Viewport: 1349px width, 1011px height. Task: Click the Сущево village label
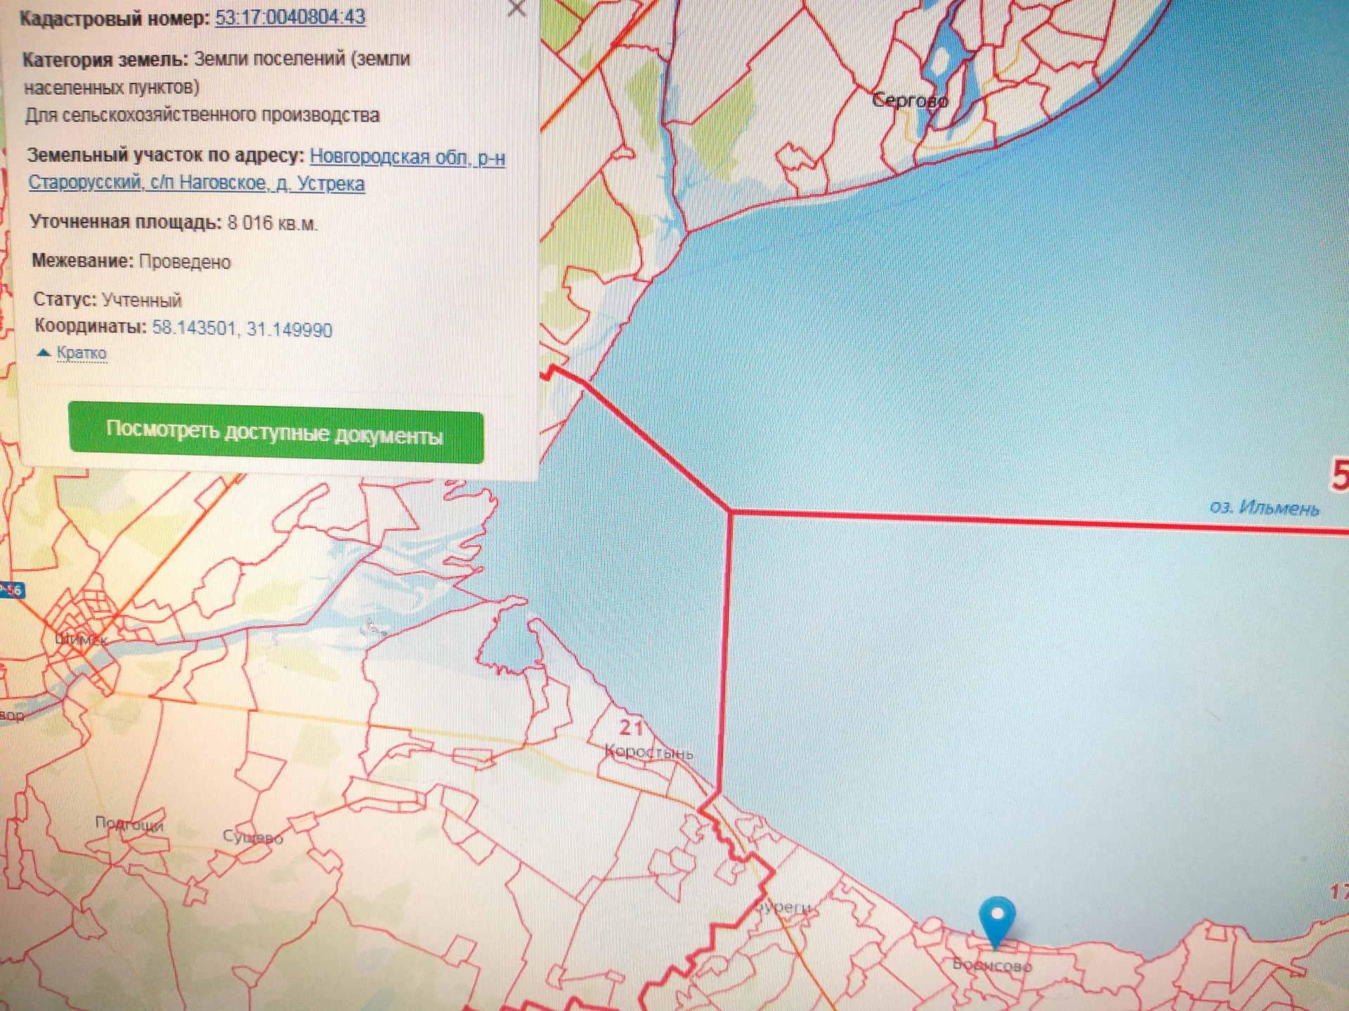pos(252,837)
